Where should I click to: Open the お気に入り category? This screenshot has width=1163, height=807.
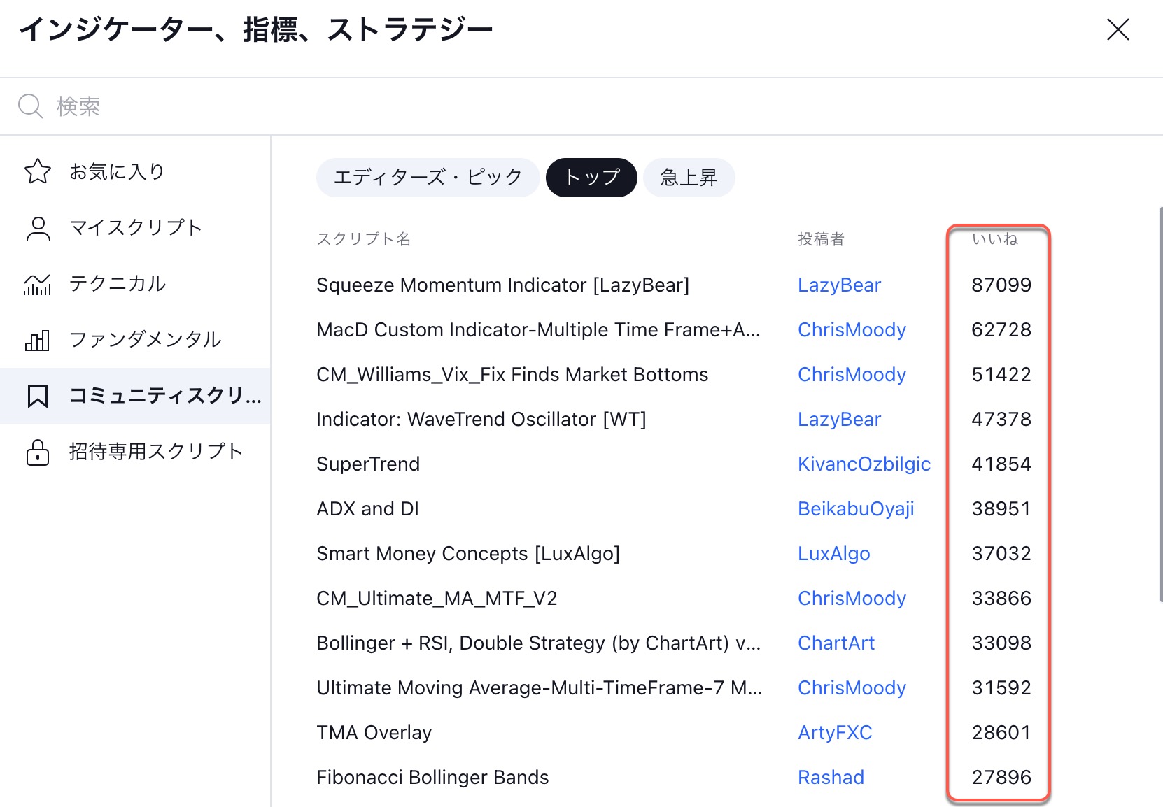[x=135, y=171]
